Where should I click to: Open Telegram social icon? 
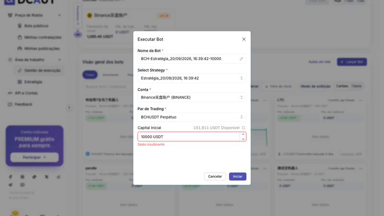click(x=11, y=185)
